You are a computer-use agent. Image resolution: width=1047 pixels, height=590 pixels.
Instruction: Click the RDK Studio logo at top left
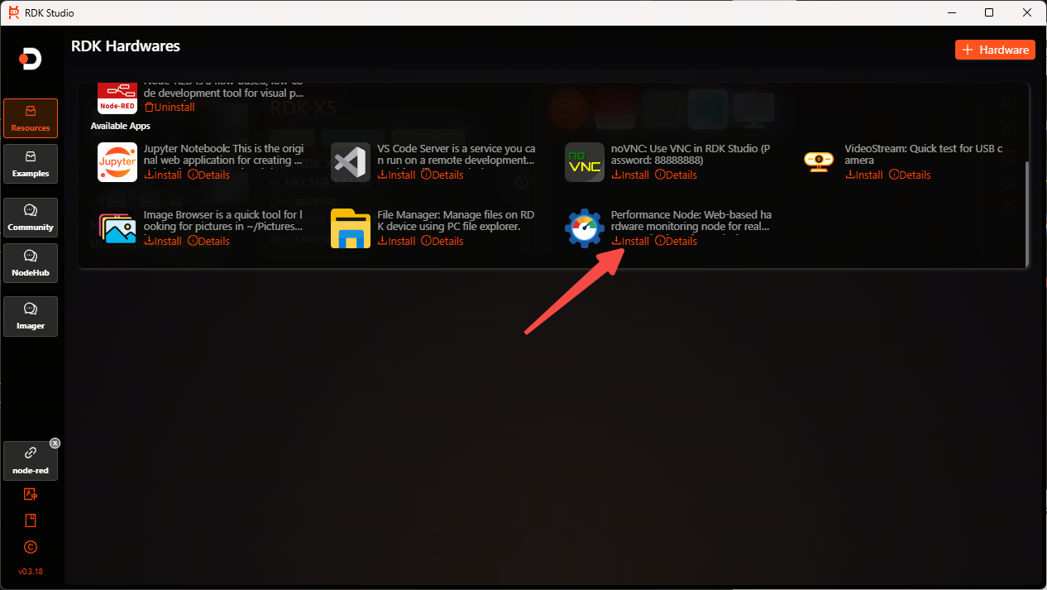tap(31, 59)
